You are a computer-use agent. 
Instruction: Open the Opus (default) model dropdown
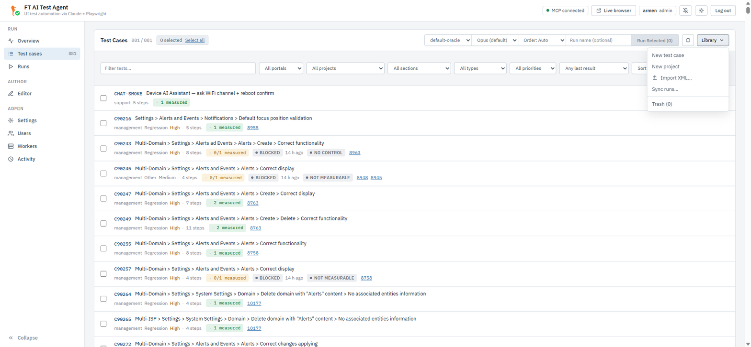pyautogui.click(x=495, y=41)
